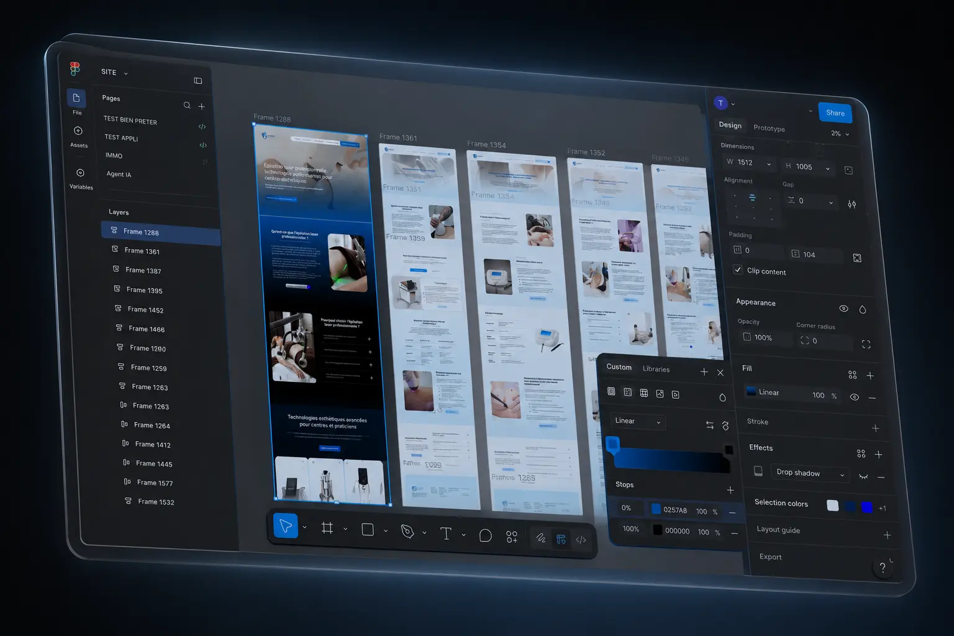
Task: Select the Pen tool
Action: [x=407, y=532]
